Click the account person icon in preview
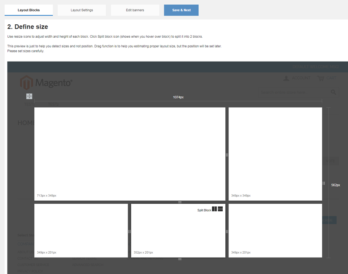Viewport: 348px width, 274px height. tap(286, 78)
